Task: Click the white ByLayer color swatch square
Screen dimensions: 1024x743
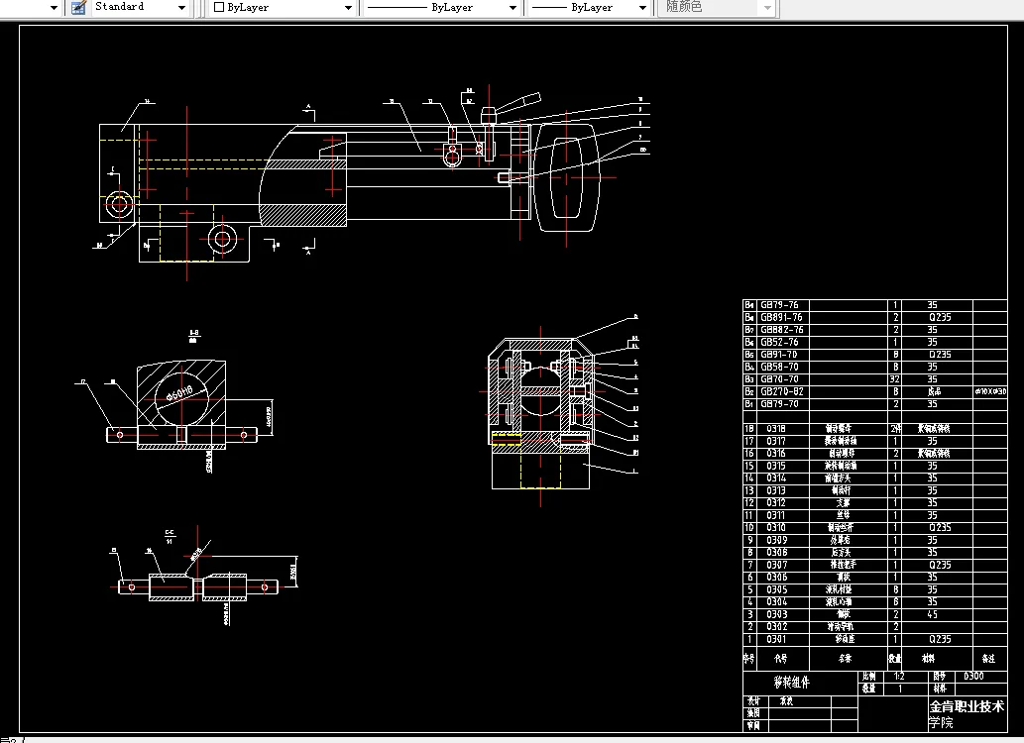Action: pyautogui.click(x=219, y=7)
